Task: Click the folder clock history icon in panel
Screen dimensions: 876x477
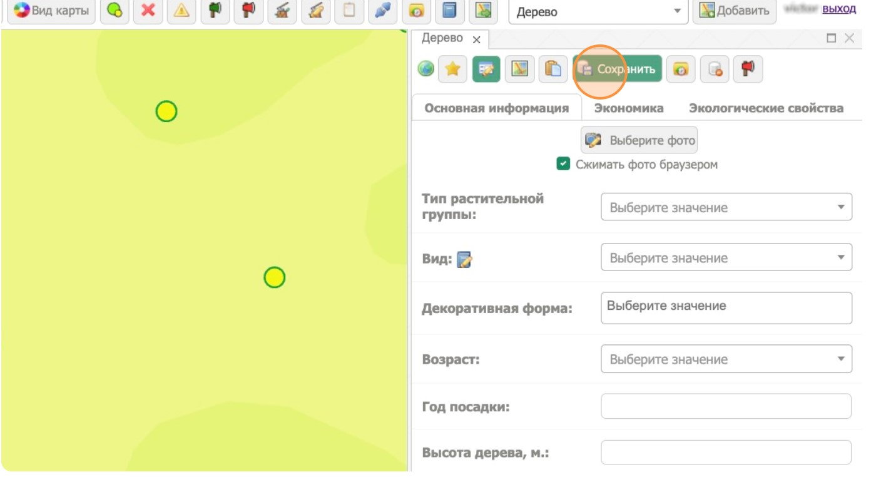Action: [x=681, y=69]
